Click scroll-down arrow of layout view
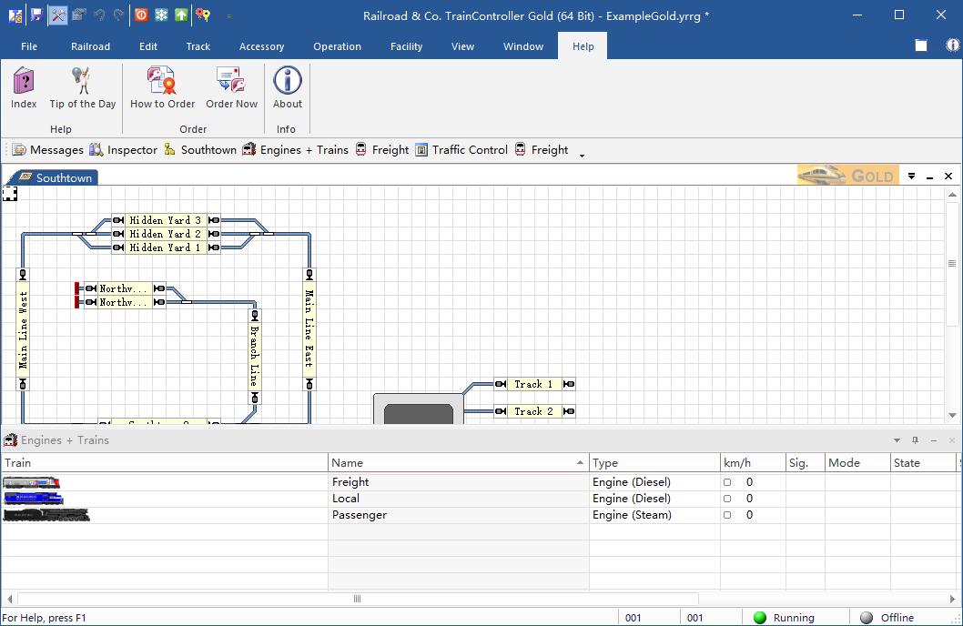963x626 pixels. (952, 416)
